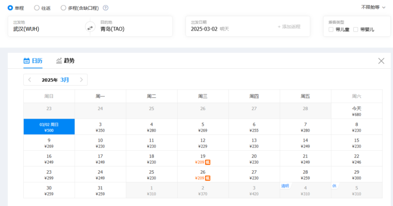This screenshot has height=206, width=393.
Task: Pick March 26 with ¥209 fare
Action: pos(203,175)
